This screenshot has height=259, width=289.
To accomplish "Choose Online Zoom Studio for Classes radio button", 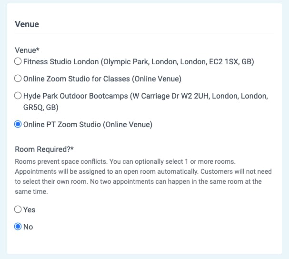I will tap(18, 79).
